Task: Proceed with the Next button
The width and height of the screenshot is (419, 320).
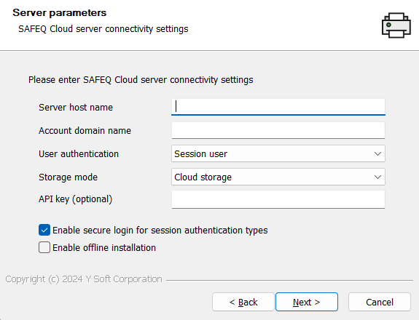Action: click(307, 302)
